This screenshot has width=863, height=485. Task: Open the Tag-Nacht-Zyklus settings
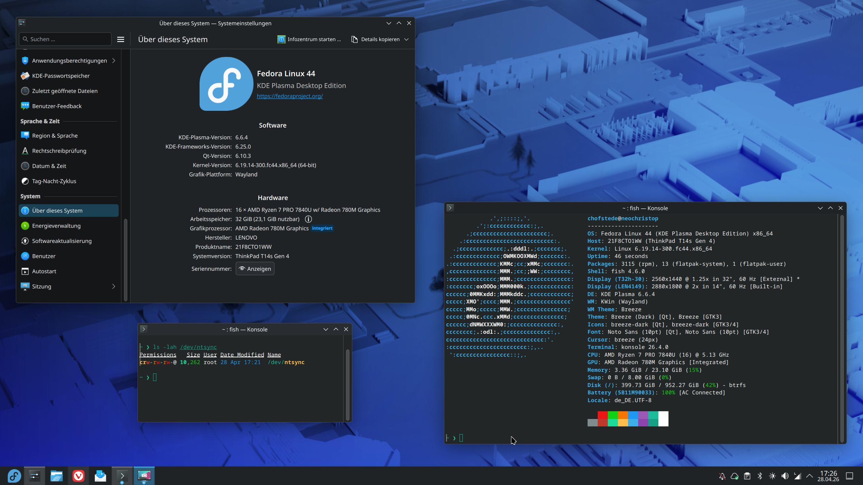click(54, 181)
